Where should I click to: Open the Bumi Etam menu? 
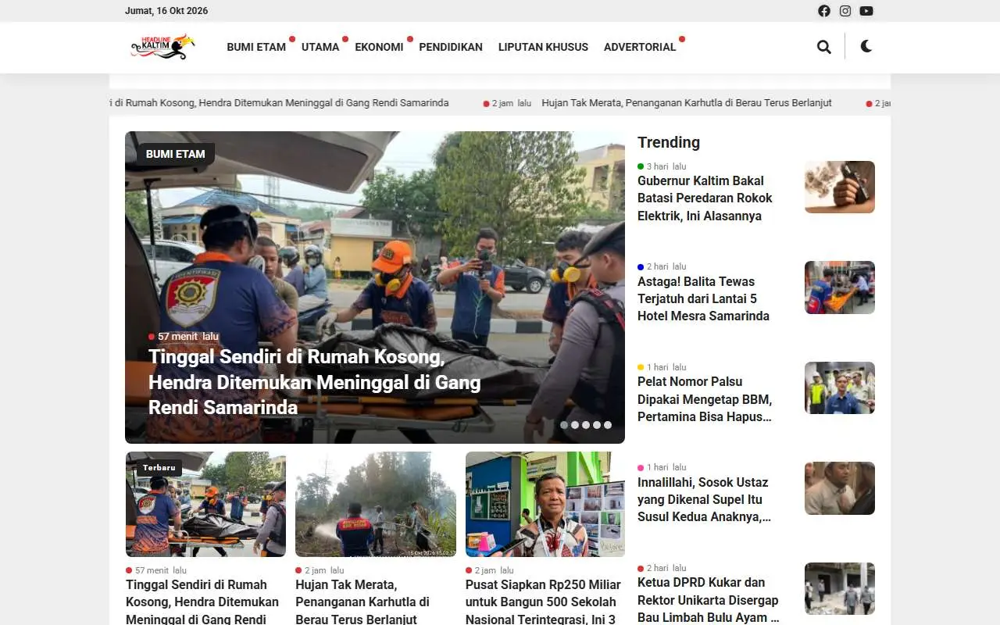[256, 47]
